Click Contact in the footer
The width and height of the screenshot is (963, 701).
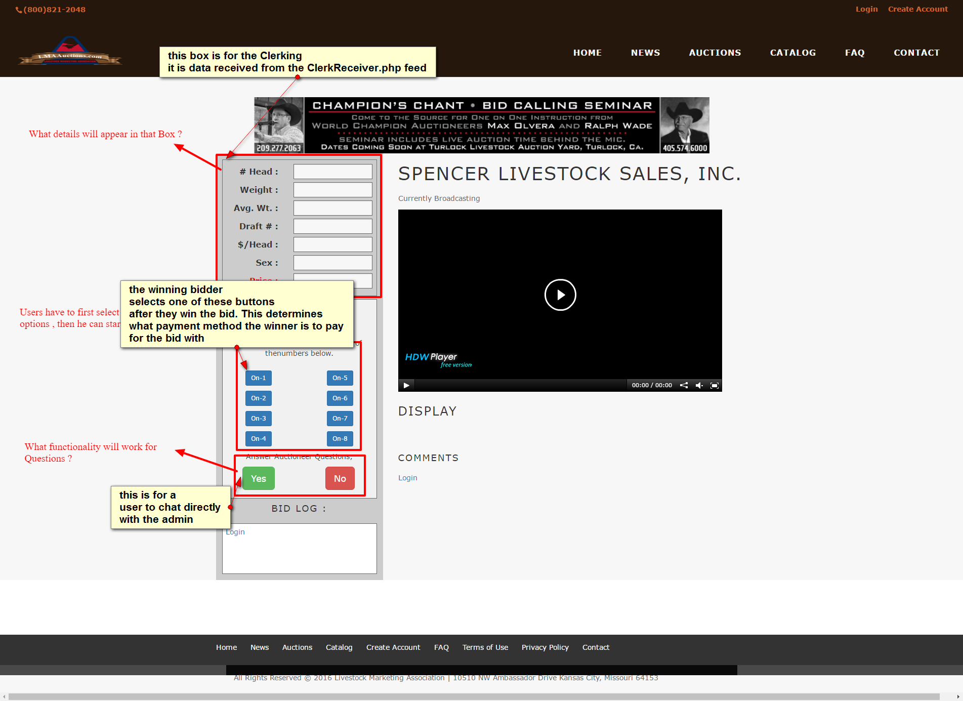pyautogui.click(x=596, y=647)
